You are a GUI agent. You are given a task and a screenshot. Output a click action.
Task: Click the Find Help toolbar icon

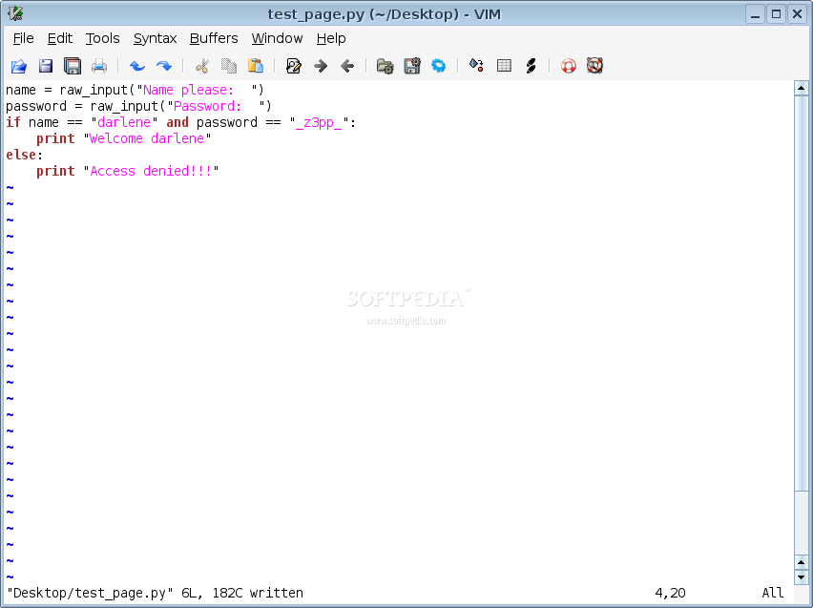pyautogui.click(x=594, y=65)
